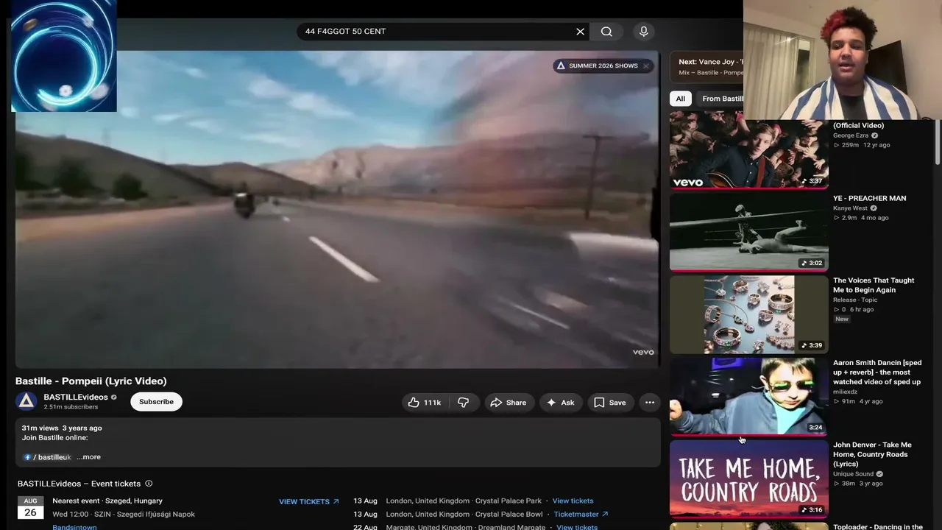Screen dimensions: 942x530
Task: Open the Bastille channel avatar
Action: 26,401
